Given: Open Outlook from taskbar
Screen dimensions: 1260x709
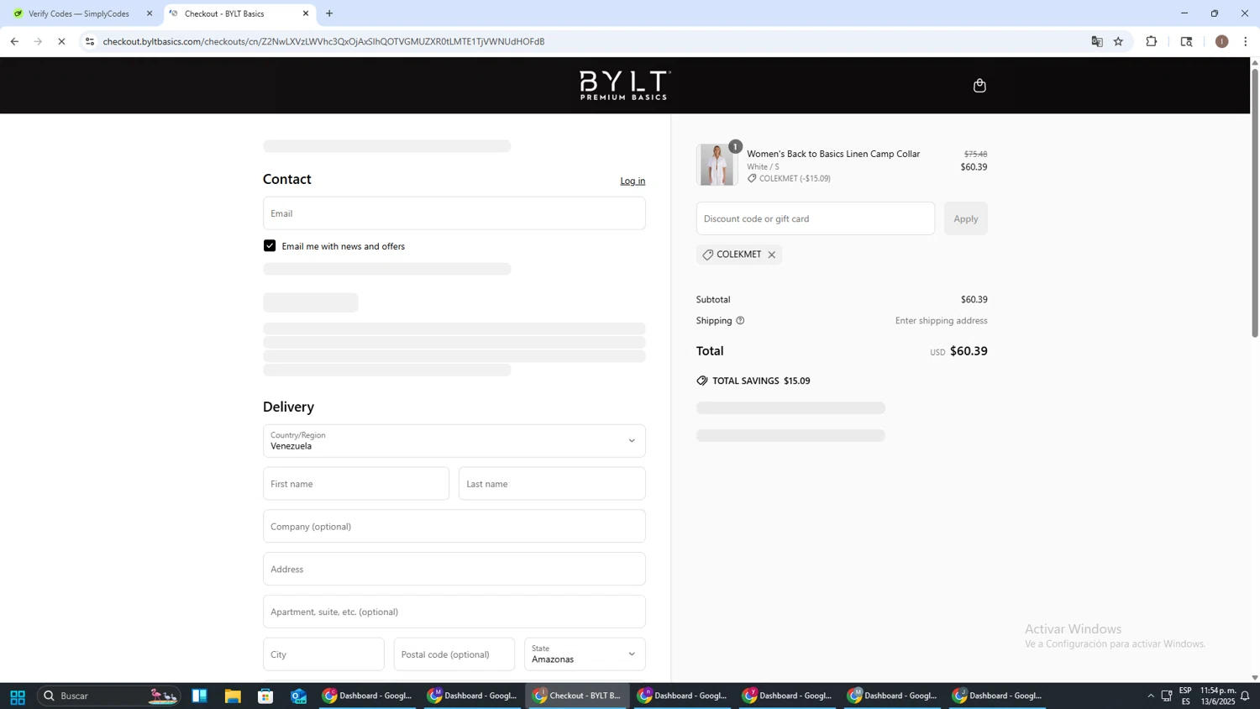Looking at the screenshot, I should (x=299, y=696).
